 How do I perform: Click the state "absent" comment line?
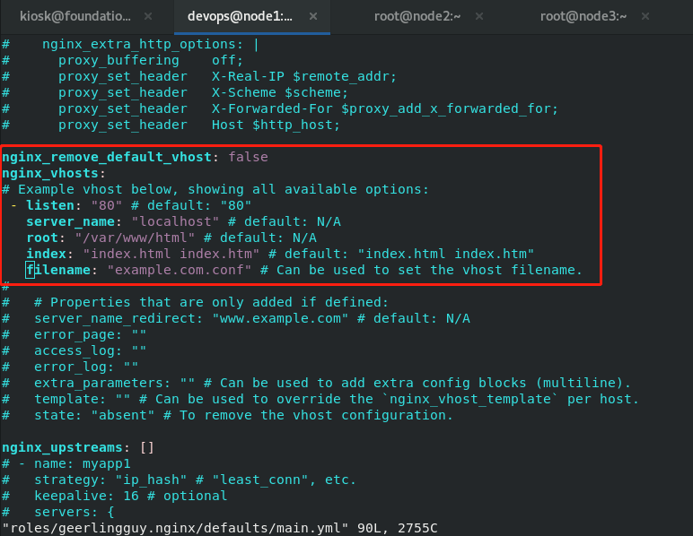point(228,415)
